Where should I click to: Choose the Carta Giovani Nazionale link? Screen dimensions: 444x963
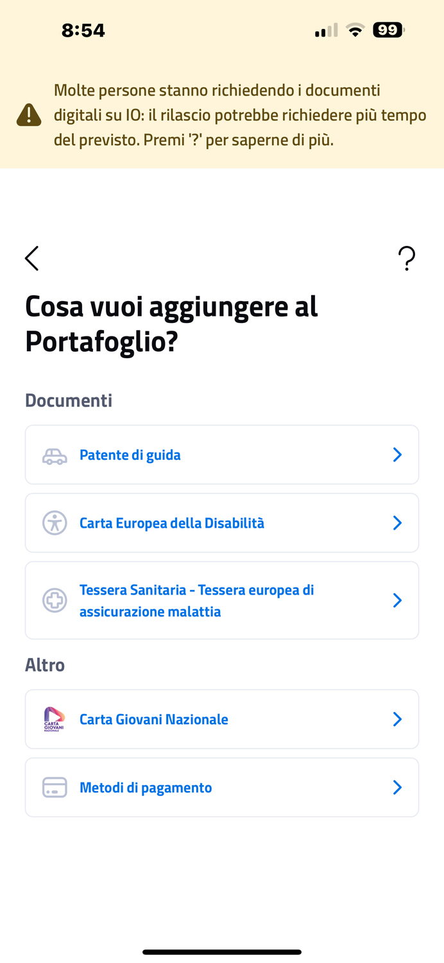pyautogui.click(x=154, y=719)
